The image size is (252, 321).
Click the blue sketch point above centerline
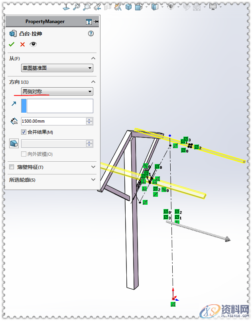[x=170, y=135]
